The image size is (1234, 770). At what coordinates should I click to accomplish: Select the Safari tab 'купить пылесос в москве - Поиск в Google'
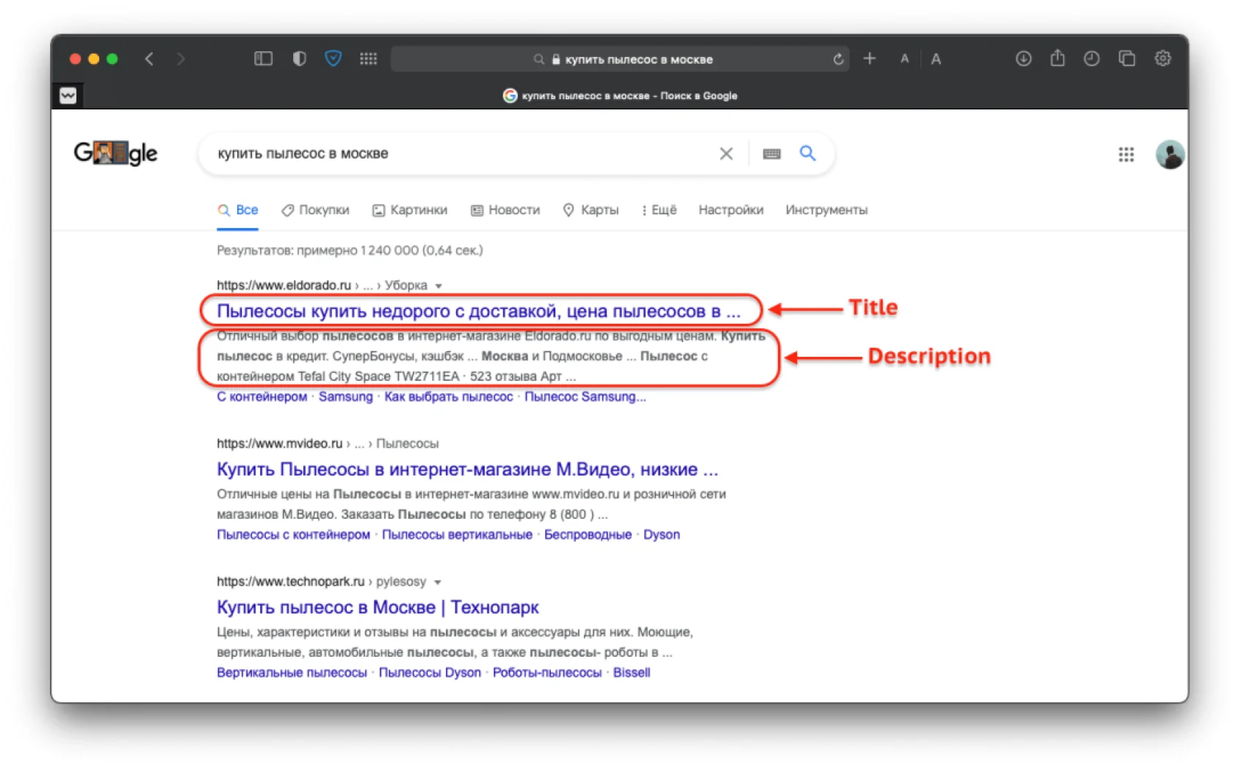[620, 95]
